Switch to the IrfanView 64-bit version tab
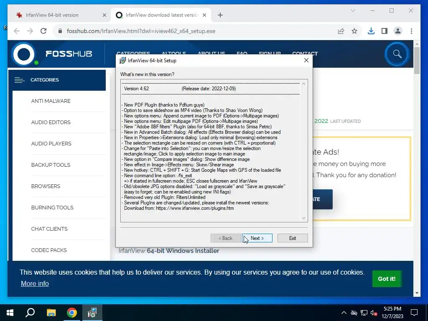 pyautogui.click(x=52, y=15)
